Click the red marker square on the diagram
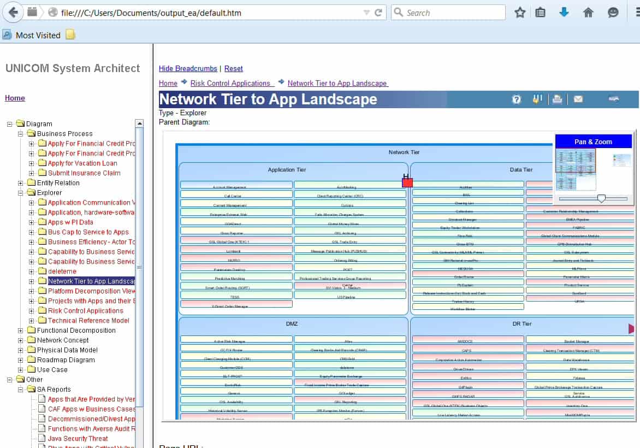The image size is (640, 448). (x=407, y=182)
